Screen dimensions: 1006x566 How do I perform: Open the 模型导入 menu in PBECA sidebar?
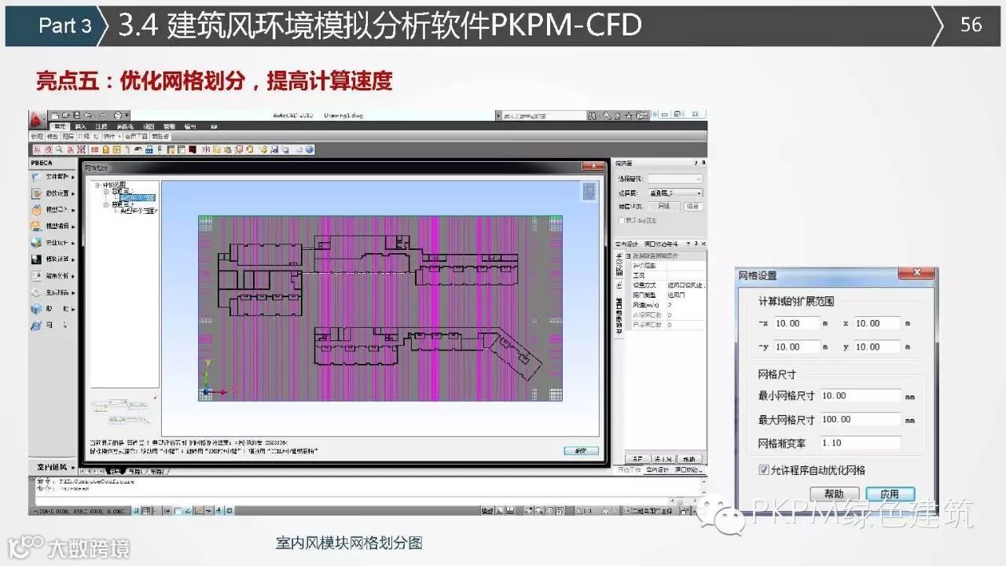53,210
